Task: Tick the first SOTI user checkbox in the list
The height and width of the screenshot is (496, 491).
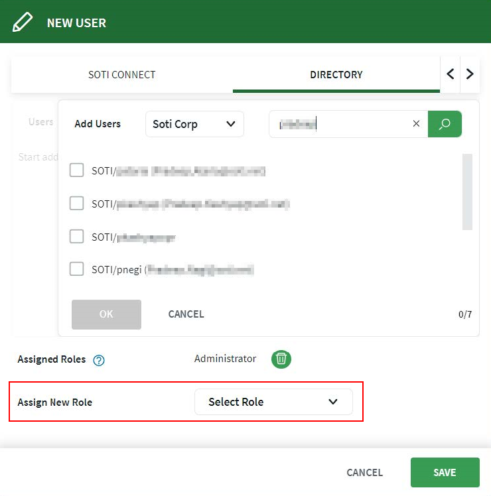Action: [76, 170]
